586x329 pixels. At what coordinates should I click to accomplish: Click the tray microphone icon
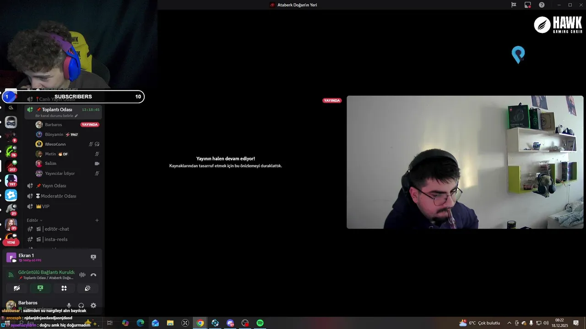pos(531,323)
